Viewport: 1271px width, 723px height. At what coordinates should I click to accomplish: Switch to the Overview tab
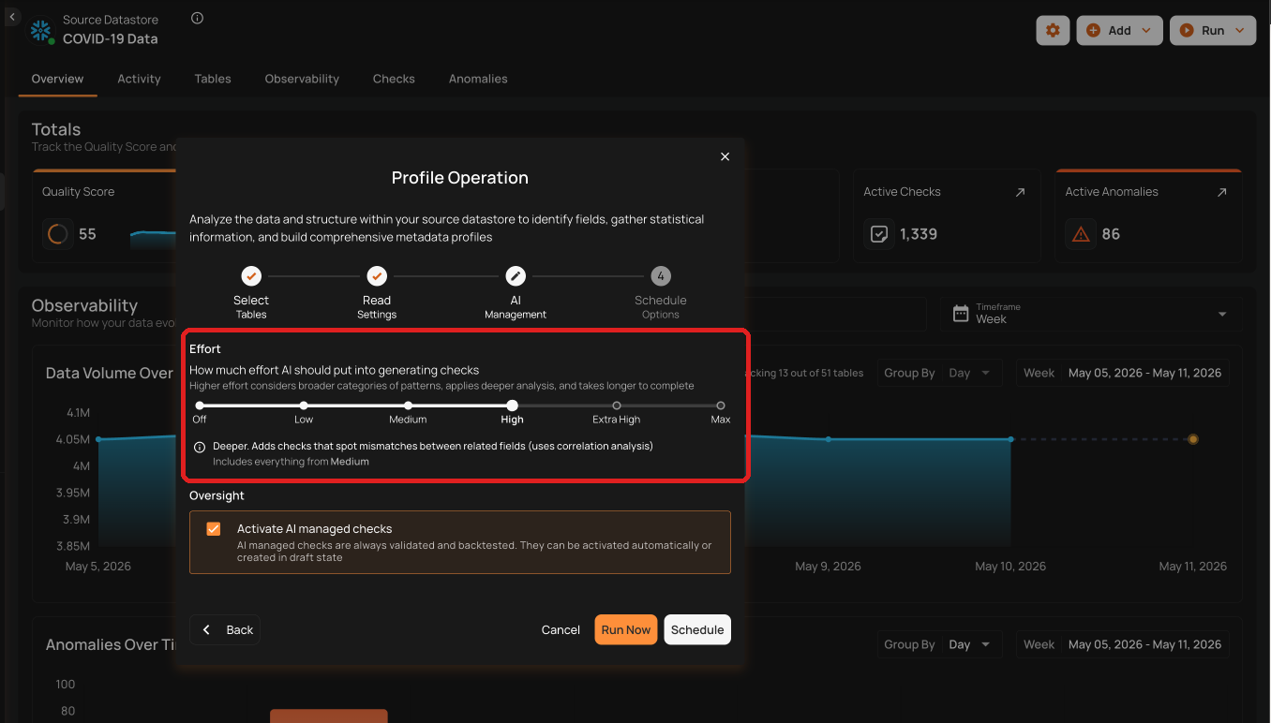tap(58, 79)
